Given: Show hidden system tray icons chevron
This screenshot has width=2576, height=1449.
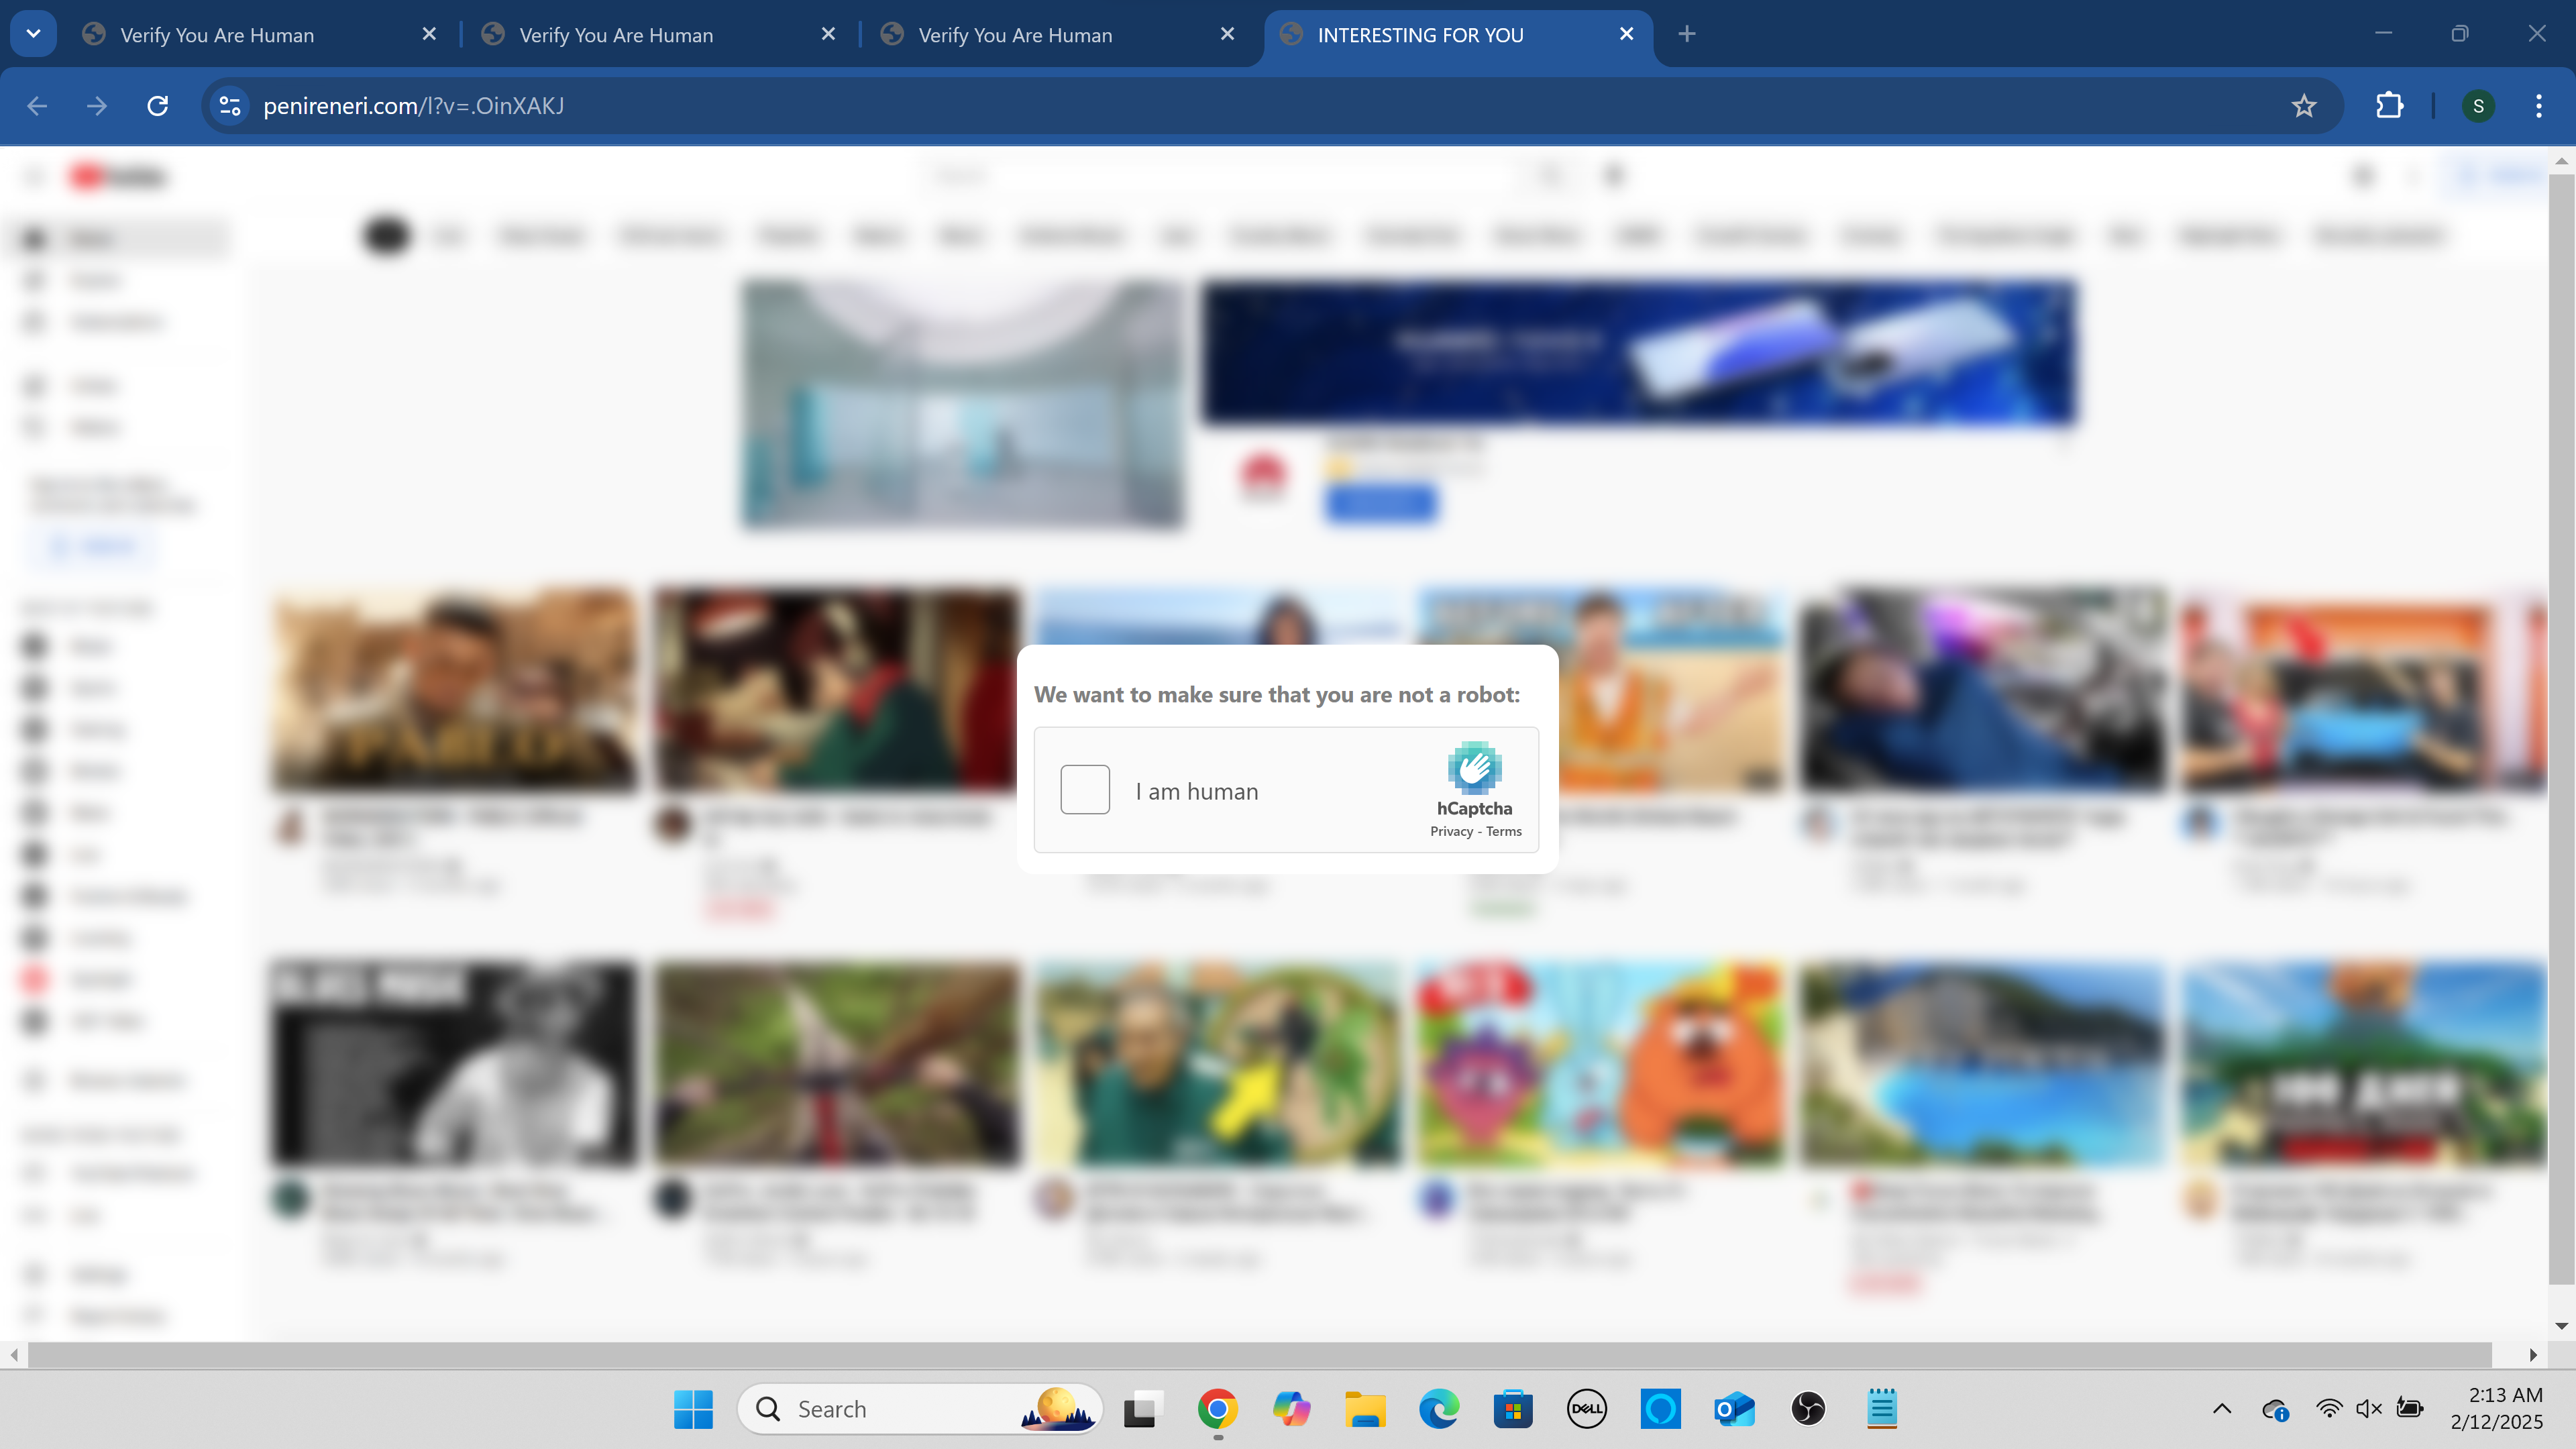Looking at the screenshot, I should click(2221, 1409).
